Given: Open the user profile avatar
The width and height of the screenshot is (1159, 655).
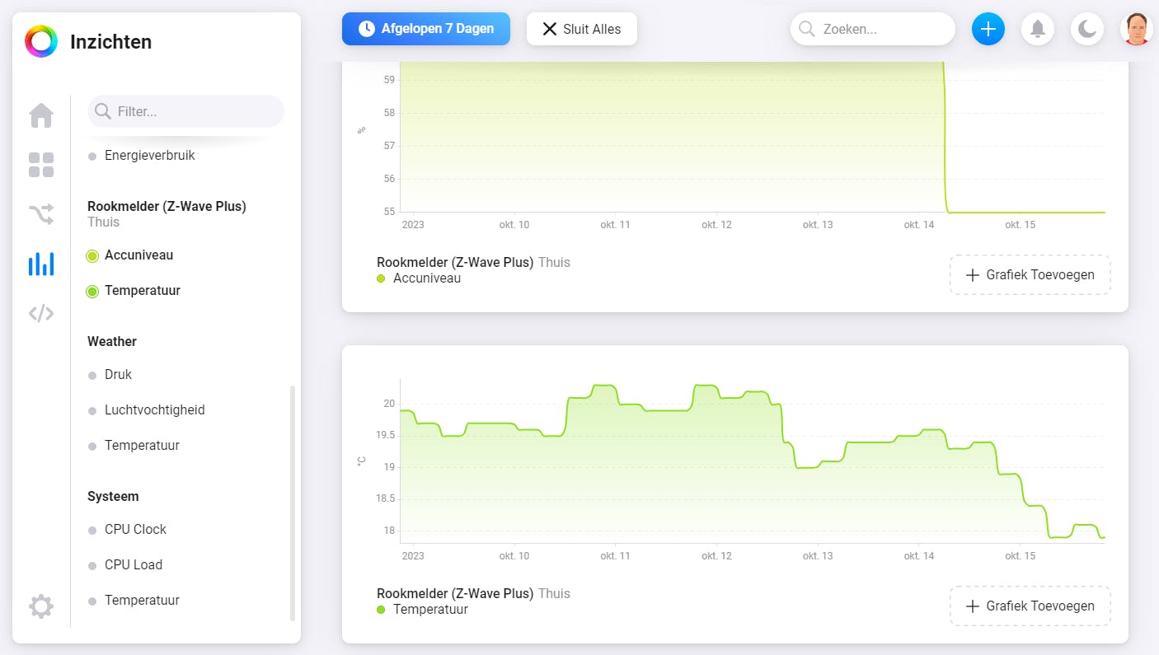Looking at the screenshot, I should [x=1137, y=30].
